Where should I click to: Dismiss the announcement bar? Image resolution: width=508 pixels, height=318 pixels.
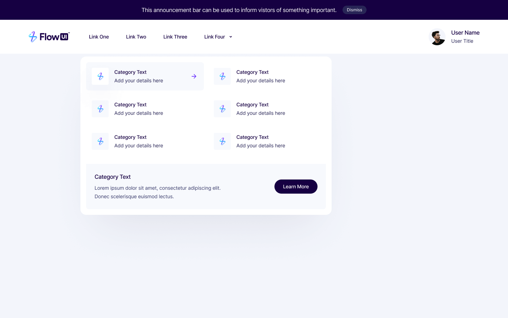(355, 10)
